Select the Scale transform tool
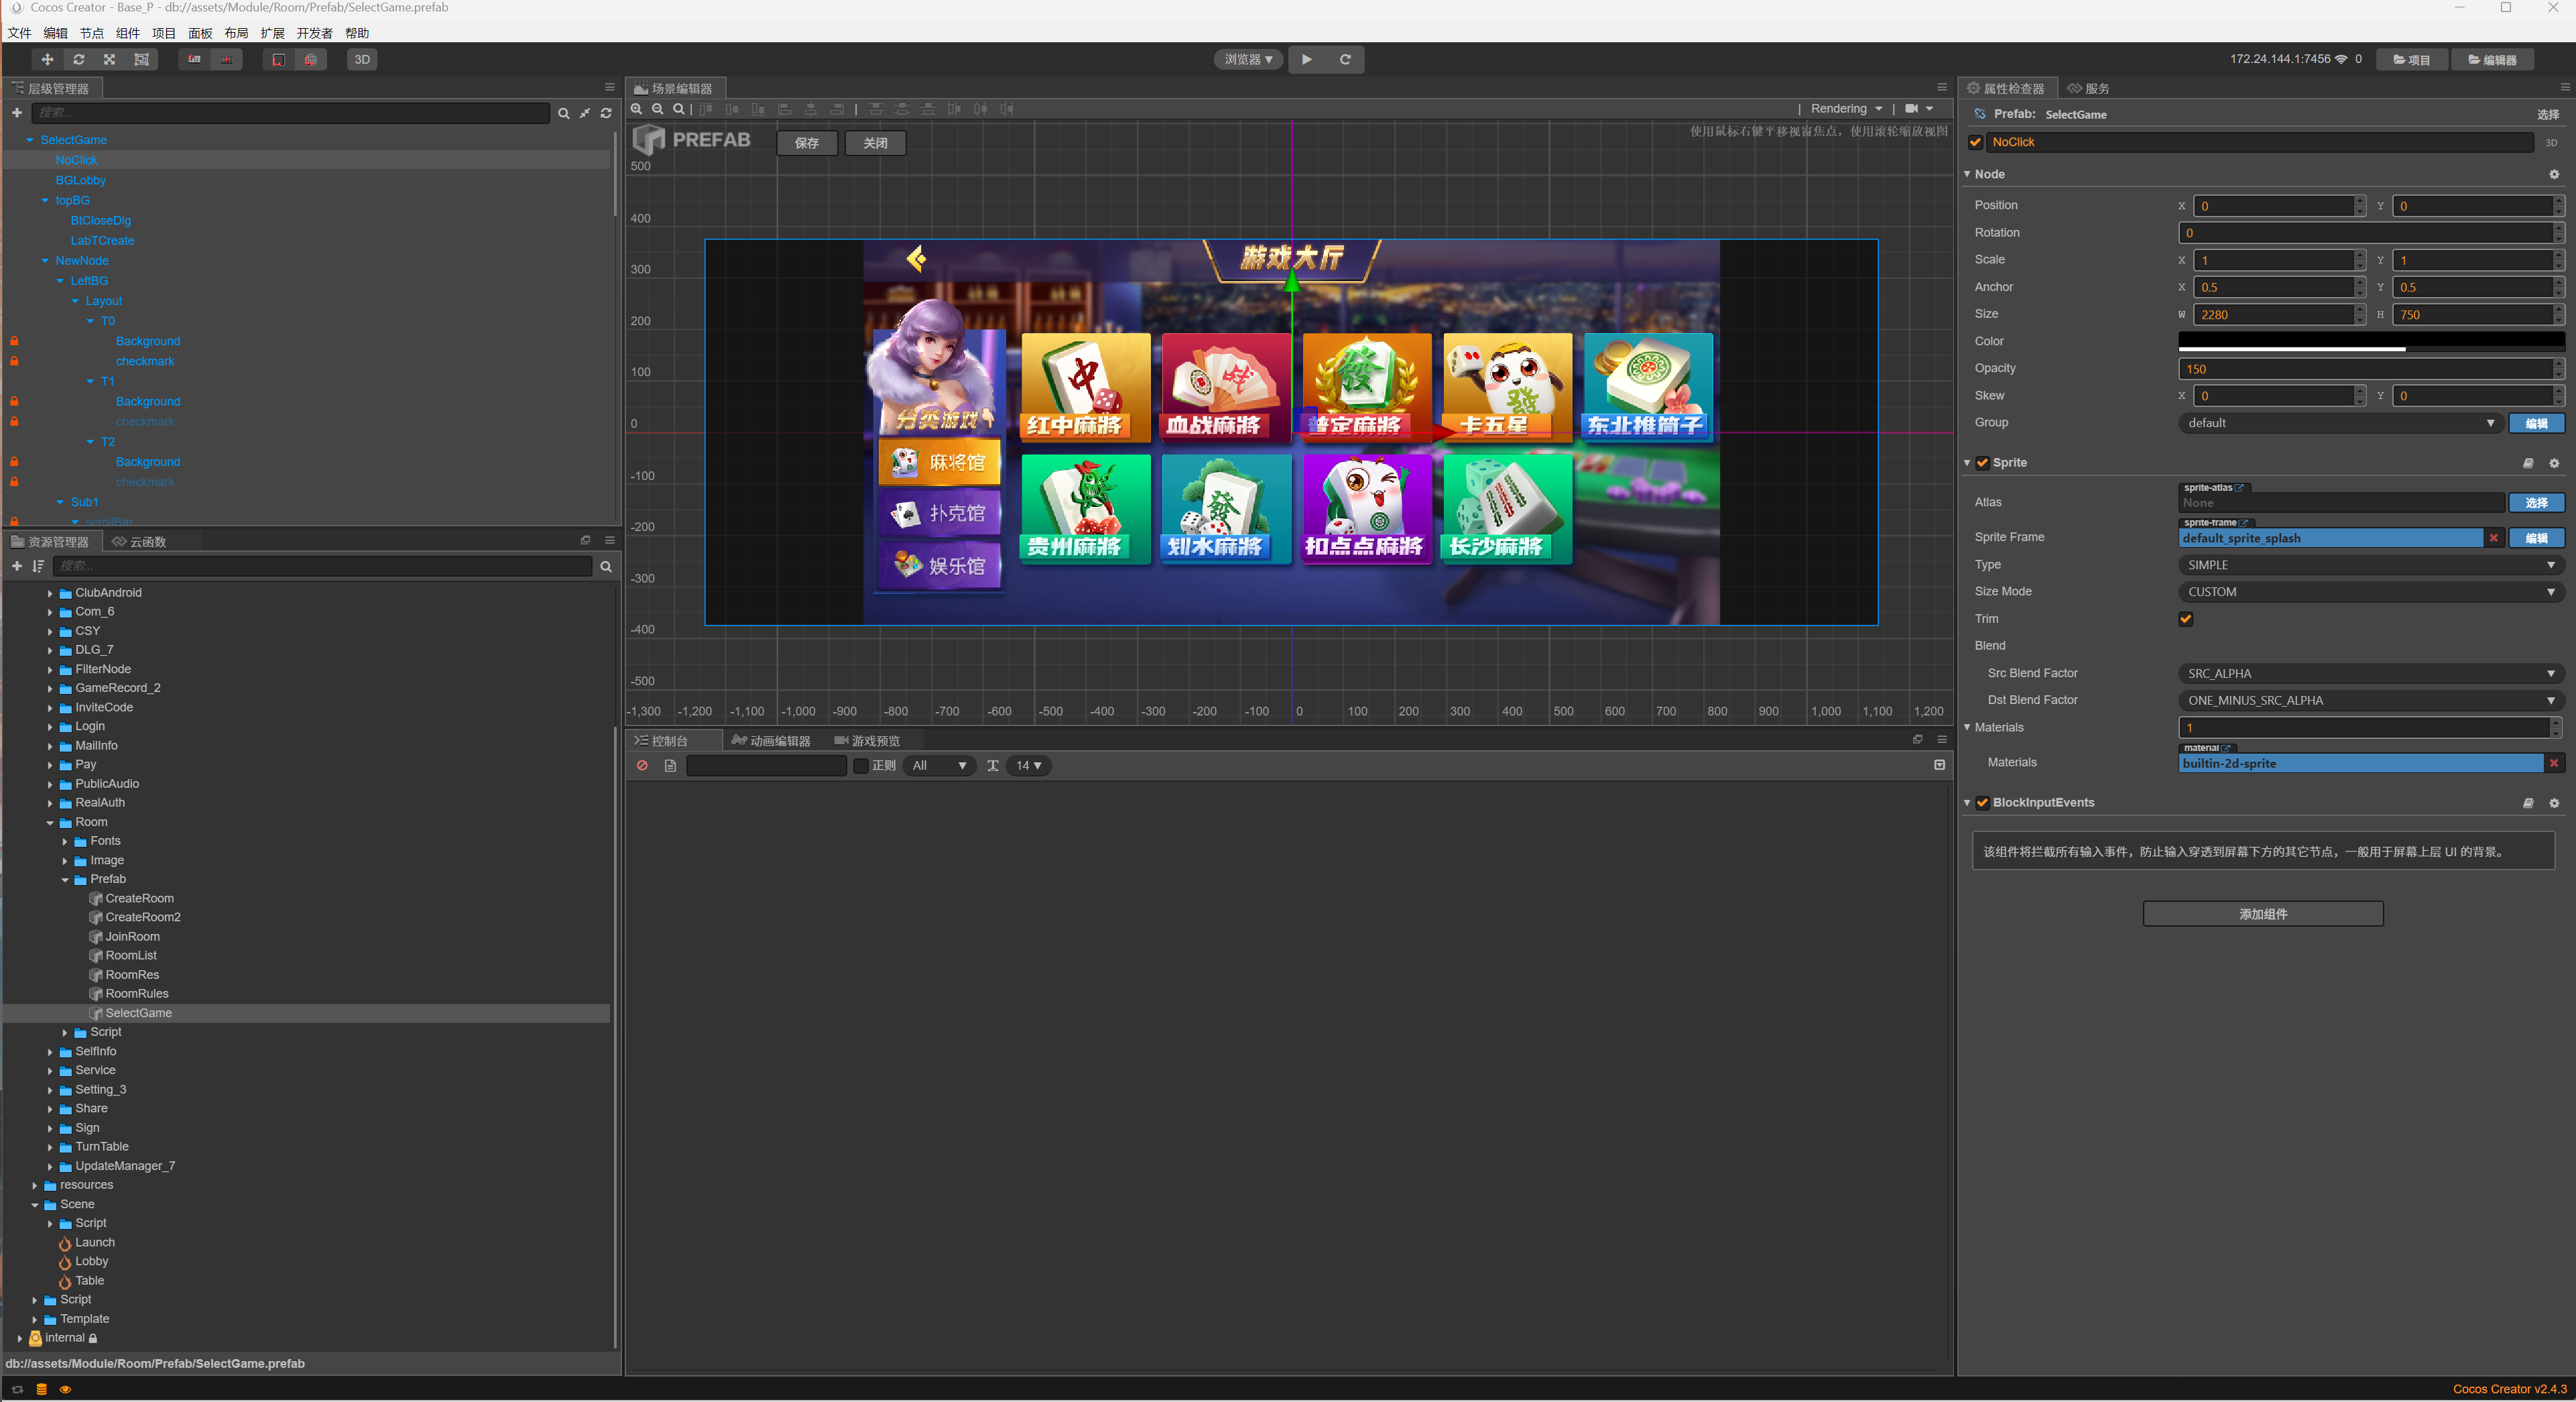This screenshot has width=2576, height=1402. coord(109,59)
